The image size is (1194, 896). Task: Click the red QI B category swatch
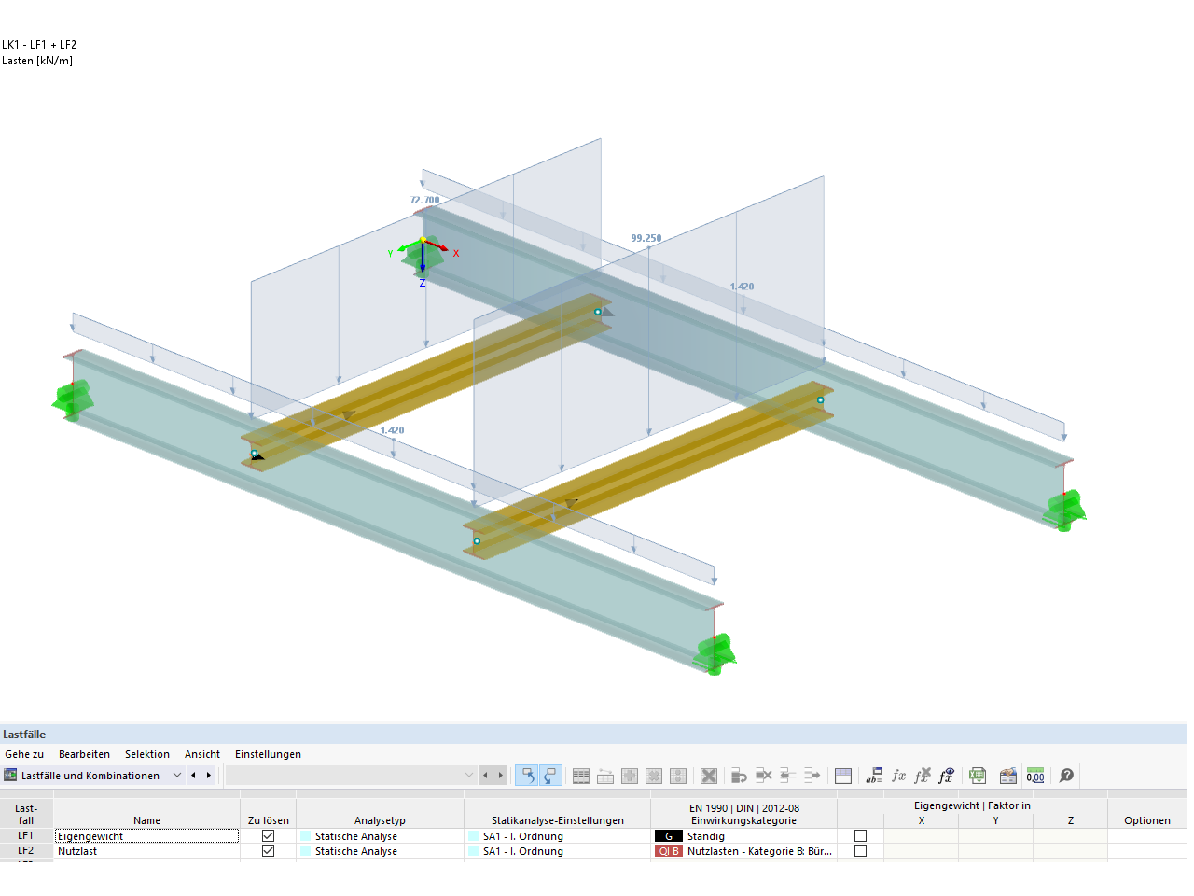coord(669,851)
